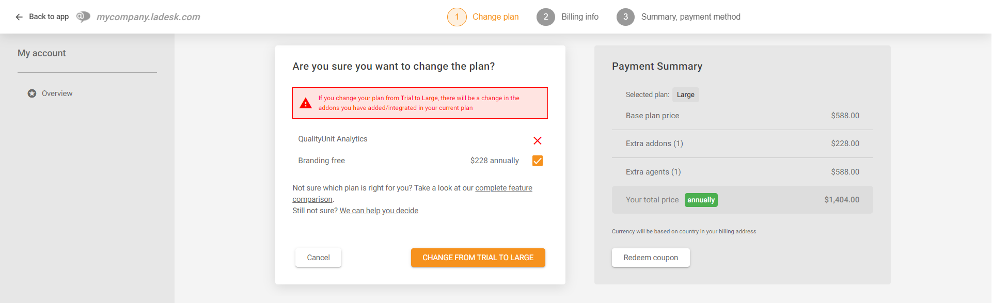The height and width of the screenshot is (303, 992).
Task: Toggle the Branding free checkbox
Action: click(537, 161)
